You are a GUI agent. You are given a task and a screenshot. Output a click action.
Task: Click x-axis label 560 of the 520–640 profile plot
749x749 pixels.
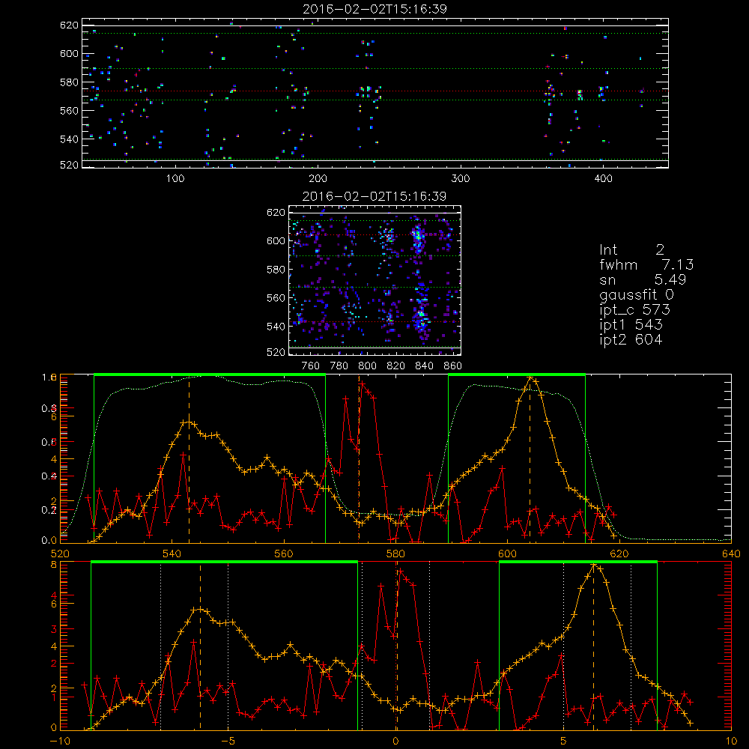pos(284,554)
